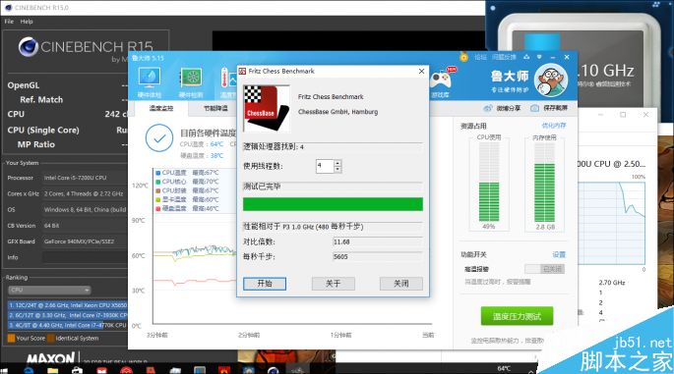Click CPU (Single Core) row in Cinebench
Screen dimensions: 674x374
(x=67, y=130)
